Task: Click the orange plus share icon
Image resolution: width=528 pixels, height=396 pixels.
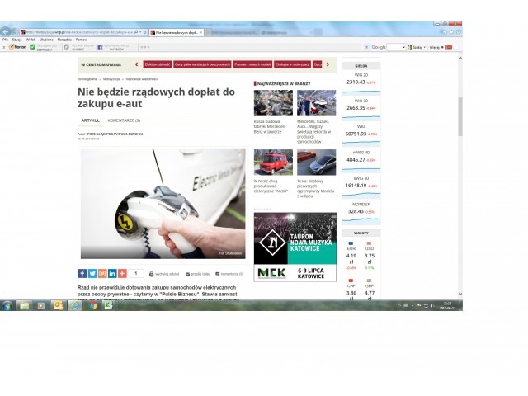Action: [x=123, y=273]
